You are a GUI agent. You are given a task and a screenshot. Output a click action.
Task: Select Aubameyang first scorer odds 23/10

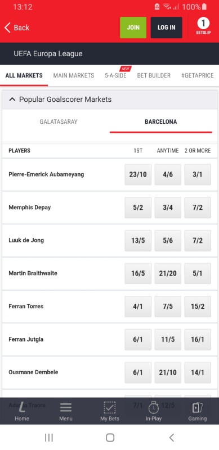coord(138,174)
